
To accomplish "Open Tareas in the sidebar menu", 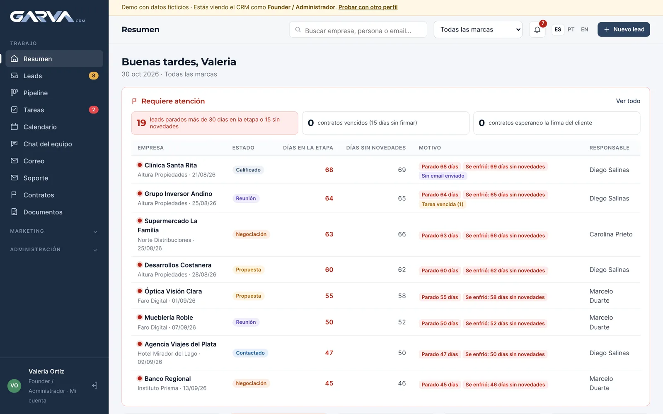I will 54,110.
